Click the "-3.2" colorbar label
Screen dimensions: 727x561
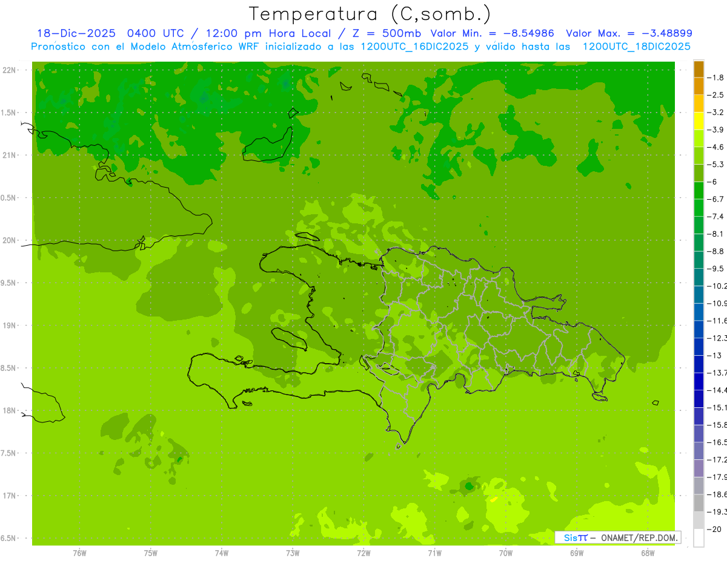coord(717,113)
